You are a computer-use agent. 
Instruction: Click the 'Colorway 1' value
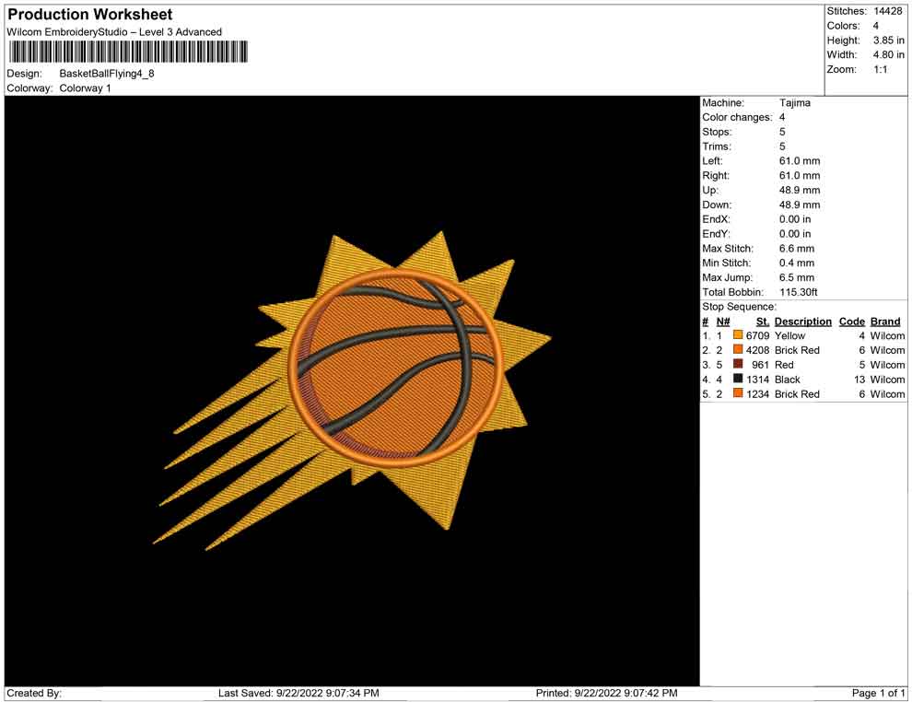(85, 88)
